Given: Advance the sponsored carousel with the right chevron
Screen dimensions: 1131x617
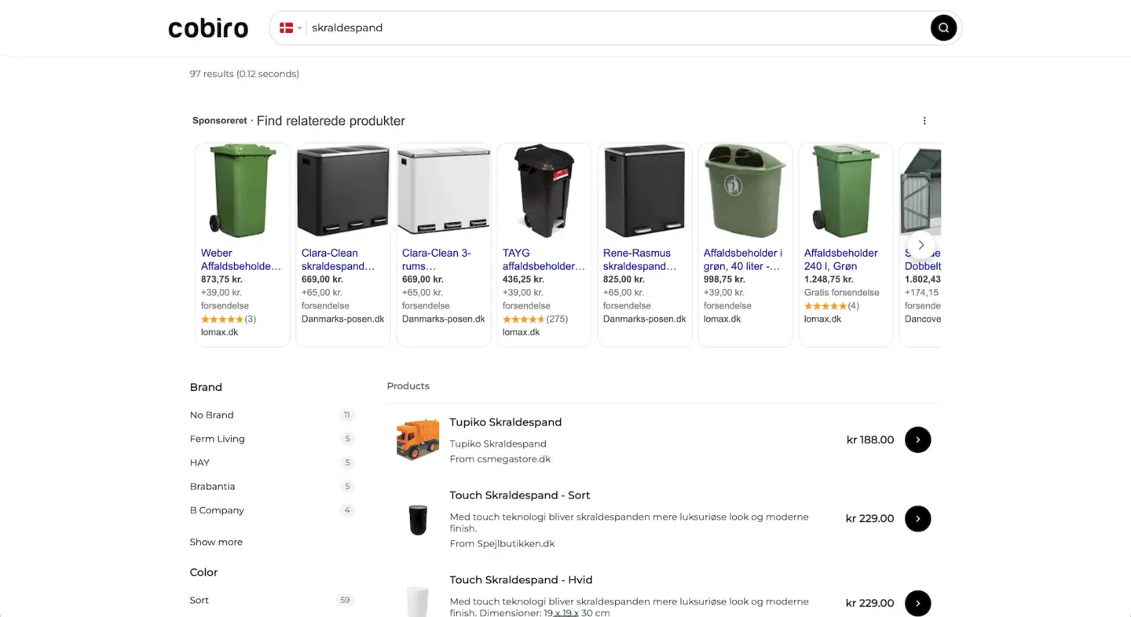Looking at the screenshot, I should [x=921, y=245].
